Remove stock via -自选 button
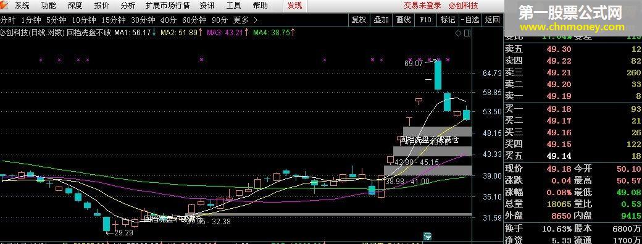 470,20
